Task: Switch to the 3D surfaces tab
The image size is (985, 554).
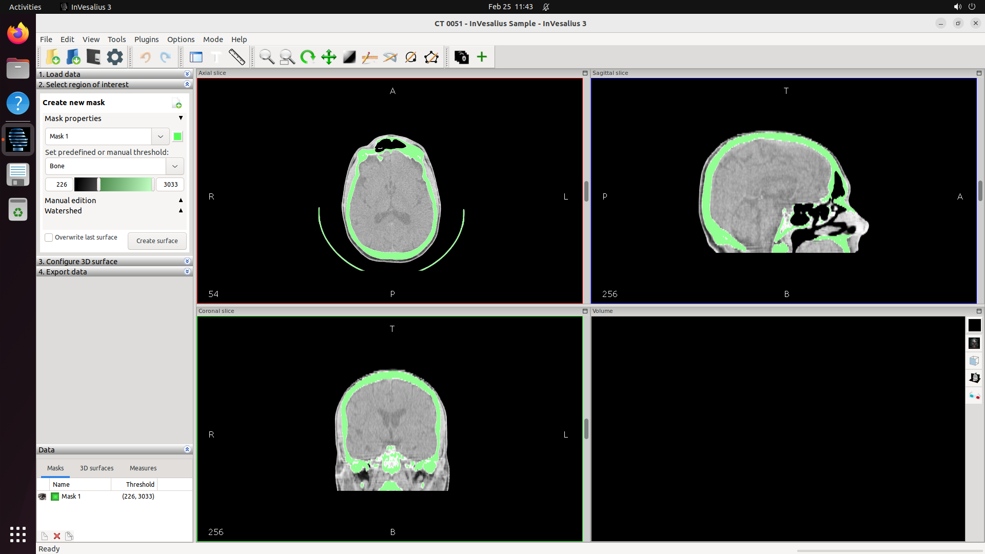Action: pos(96,468)
